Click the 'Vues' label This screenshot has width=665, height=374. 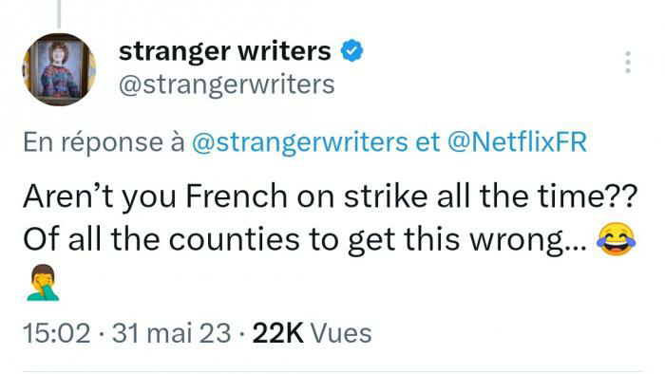click(x=341, y=333)
